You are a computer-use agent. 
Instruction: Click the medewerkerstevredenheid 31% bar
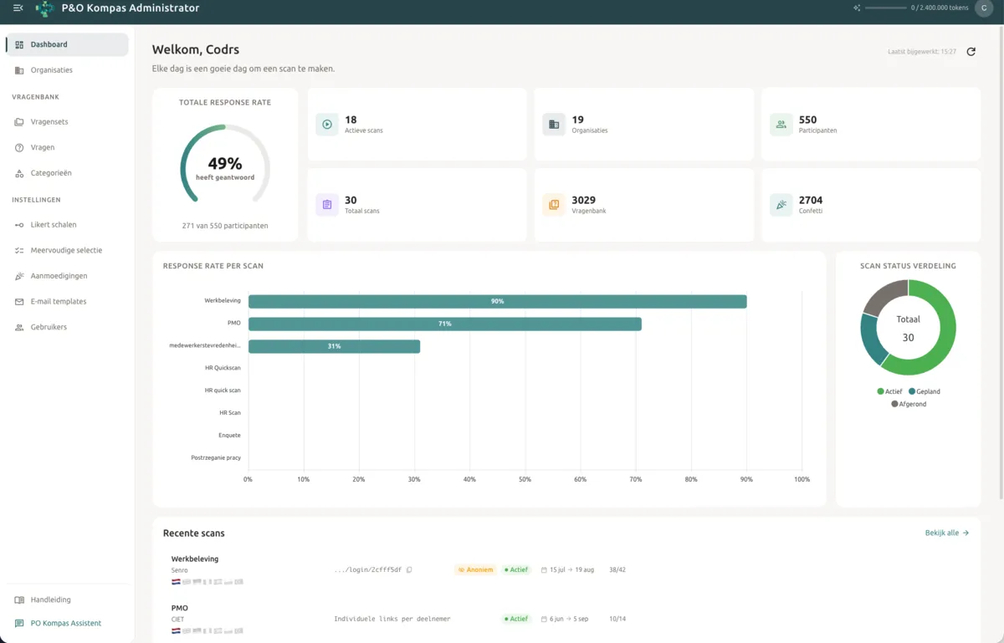[x=334, y=346]
